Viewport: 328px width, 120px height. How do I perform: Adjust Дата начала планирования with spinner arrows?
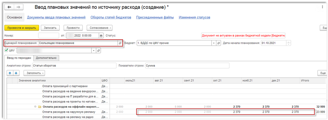(289, 43)
